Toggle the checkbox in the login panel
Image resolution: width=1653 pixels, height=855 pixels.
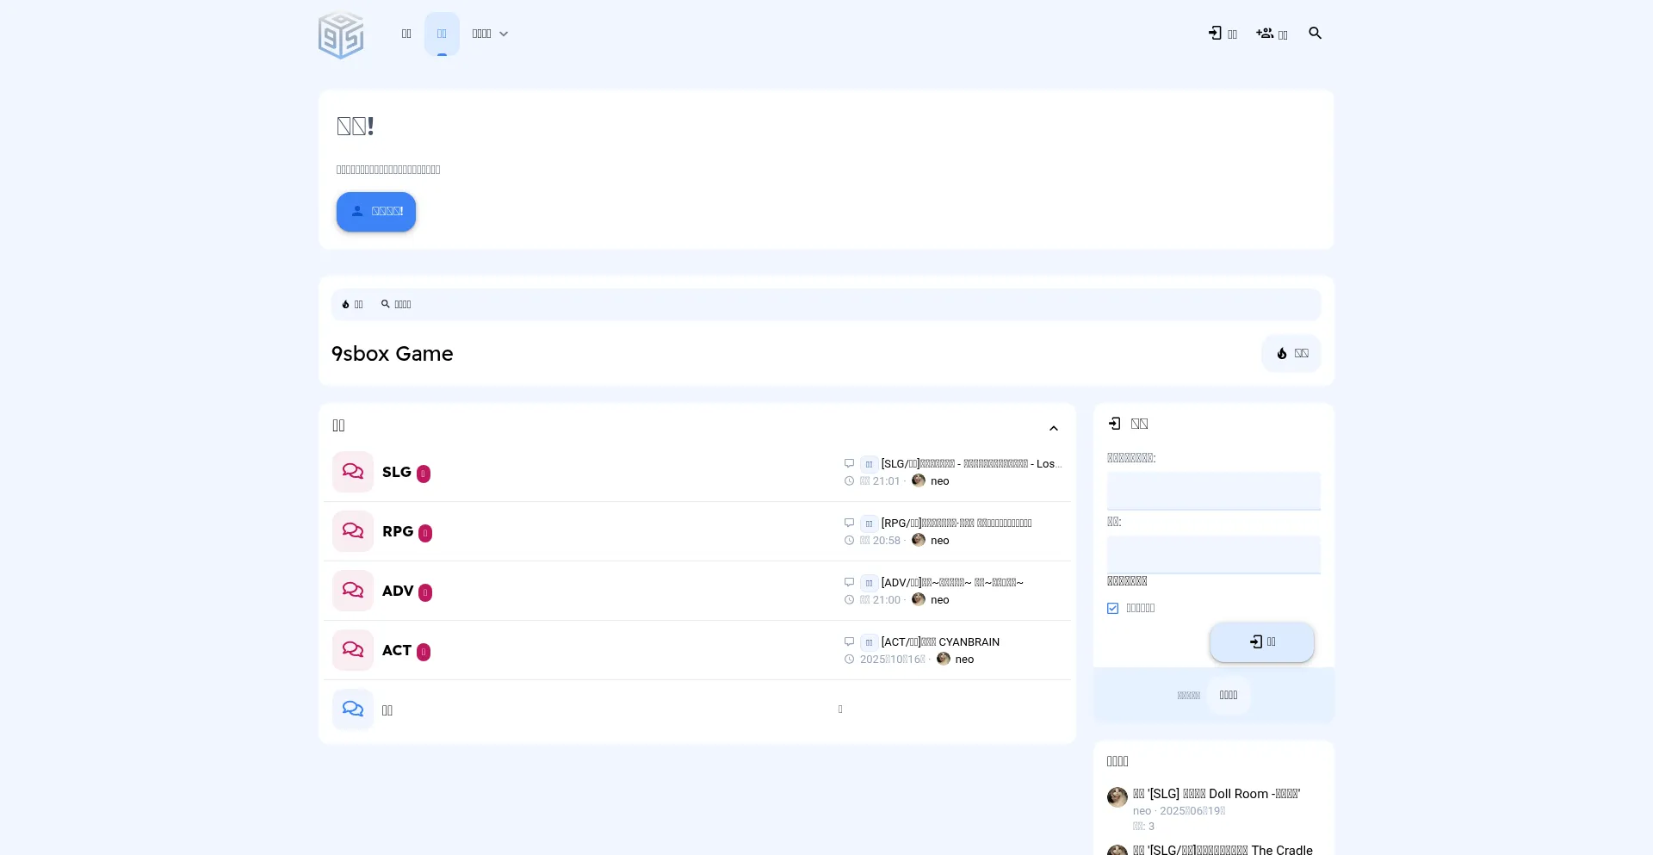[1112, 609]
